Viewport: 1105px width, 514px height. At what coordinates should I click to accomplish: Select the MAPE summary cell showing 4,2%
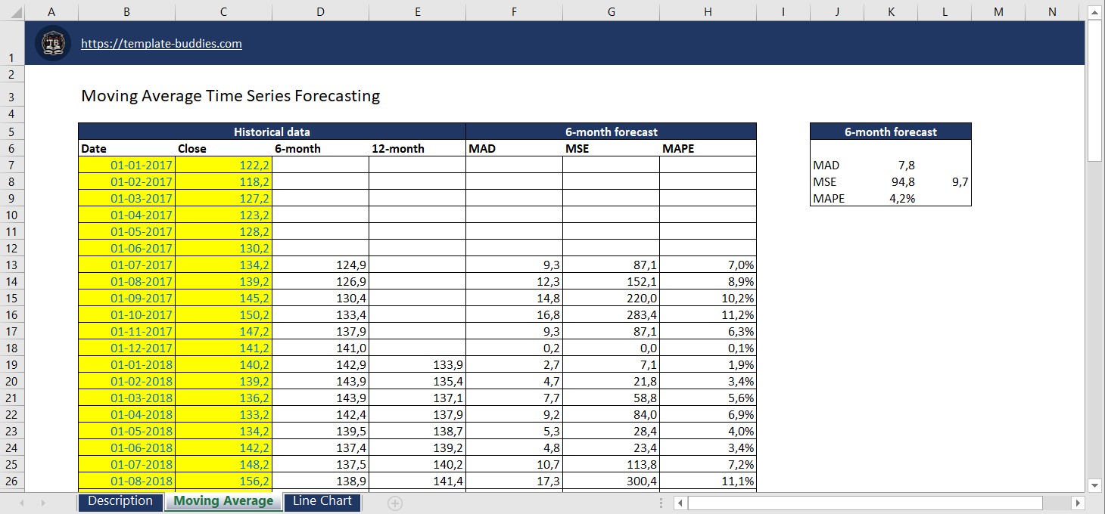point(891,199)
